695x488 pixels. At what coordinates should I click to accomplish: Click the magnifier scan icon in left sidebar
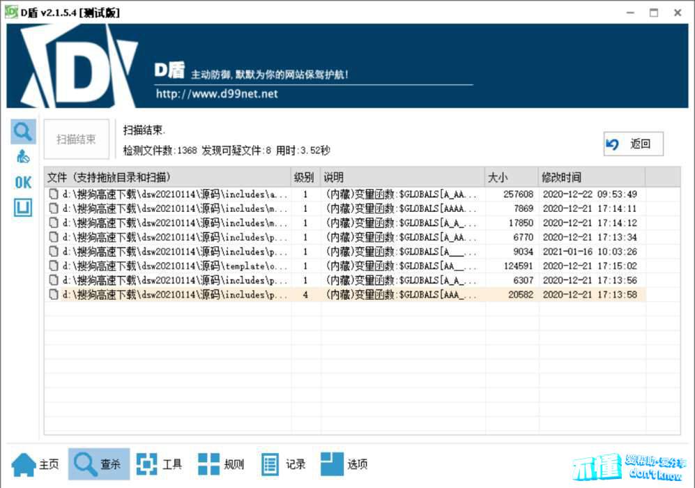click(23, 131)
